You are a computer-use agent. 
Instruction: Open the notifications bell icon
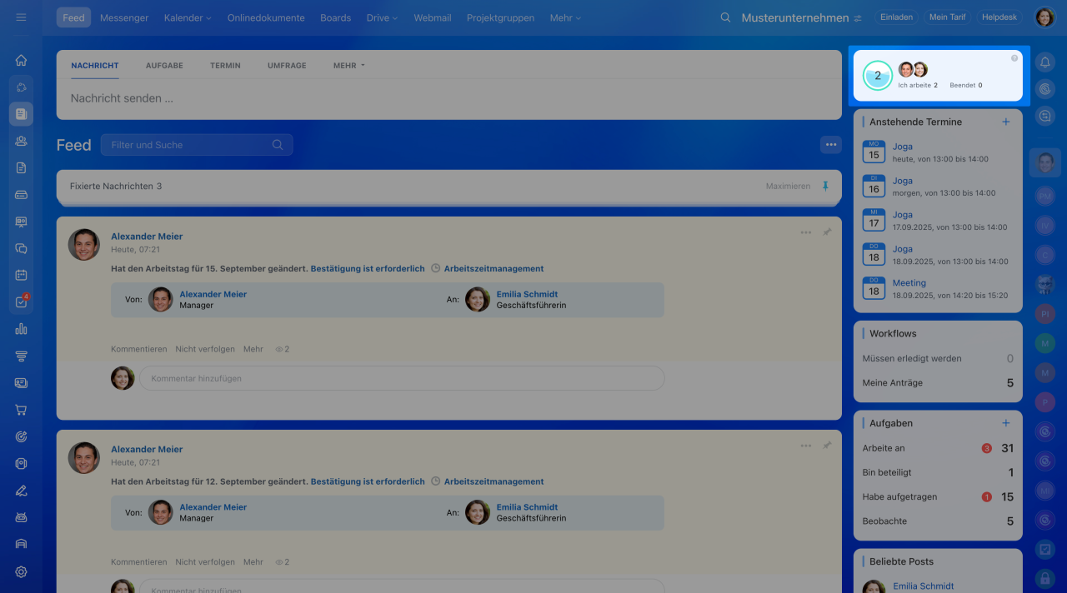1045,62
